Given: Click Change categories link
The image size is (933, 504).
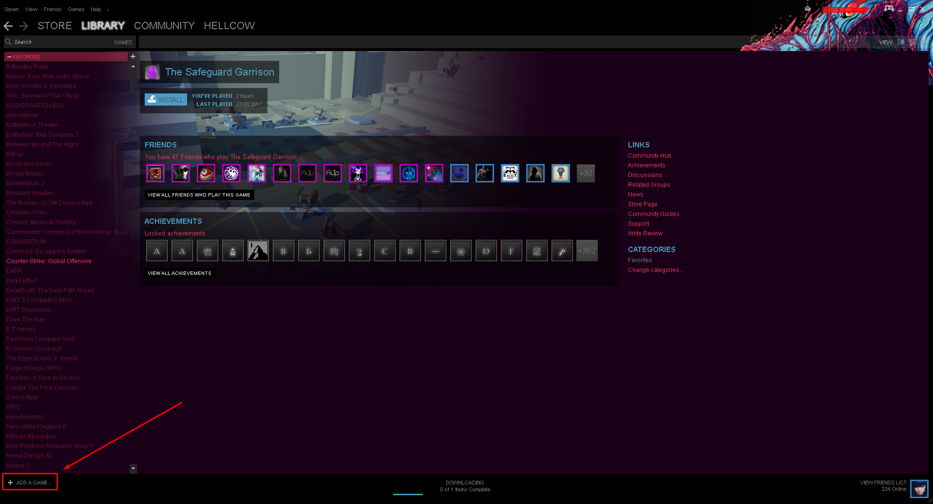Looking at the screenshot, I should point(655,270).
